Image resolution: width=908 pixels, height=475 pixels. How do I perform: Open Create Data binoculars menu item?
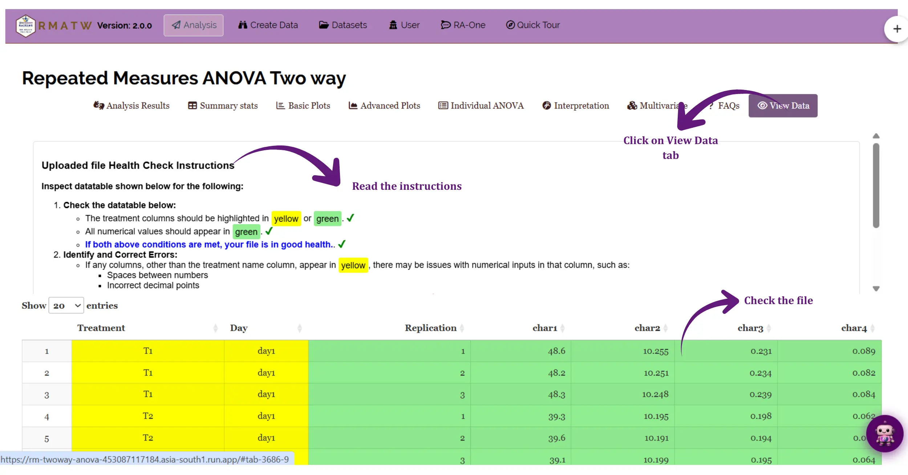[268, 25]
